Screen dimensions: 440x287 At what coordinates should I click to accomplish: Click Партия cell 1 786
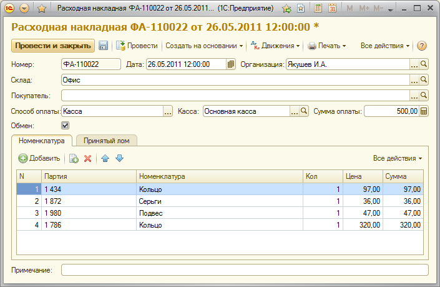pos(89,225)
